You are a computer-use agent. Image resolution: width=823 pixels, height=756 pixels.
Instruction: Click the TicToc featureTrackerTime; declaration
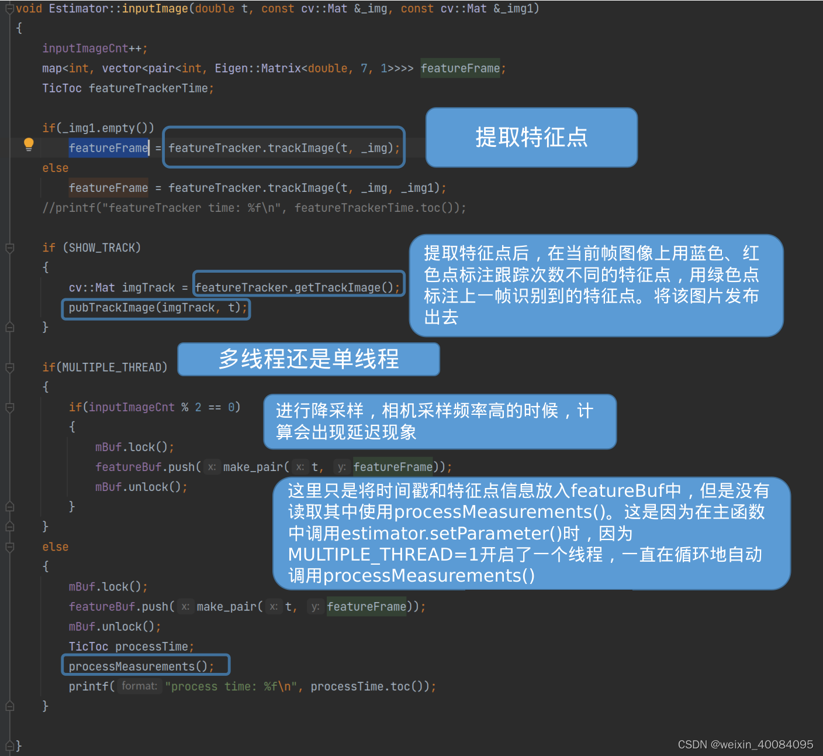pos(128,88)
